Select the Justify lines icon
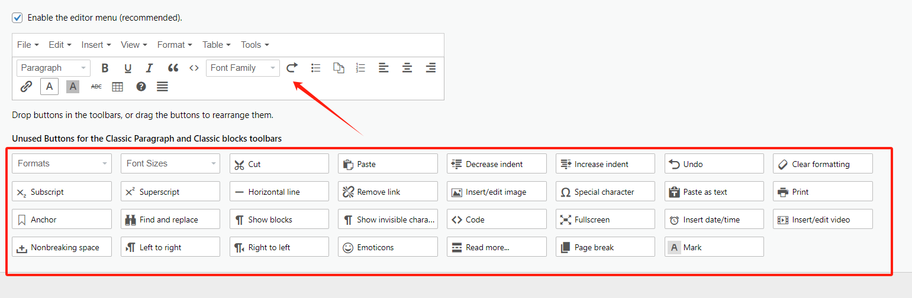 pos(163,87)
